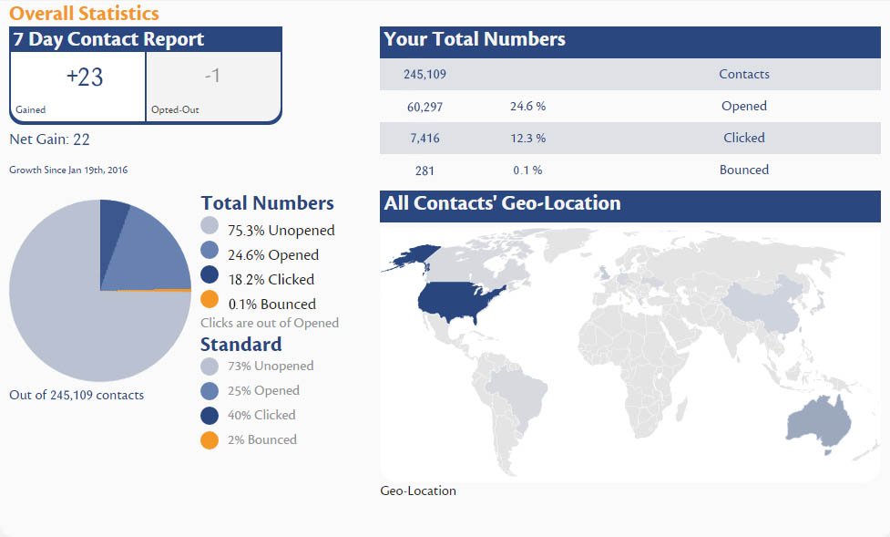Click the Total Numbers legend heading
Screen dimensions: 890x537
pyautogui.click(x=267, y=203)
